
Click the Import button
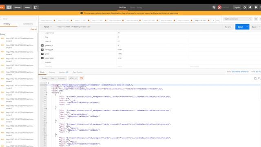[27, 7]
